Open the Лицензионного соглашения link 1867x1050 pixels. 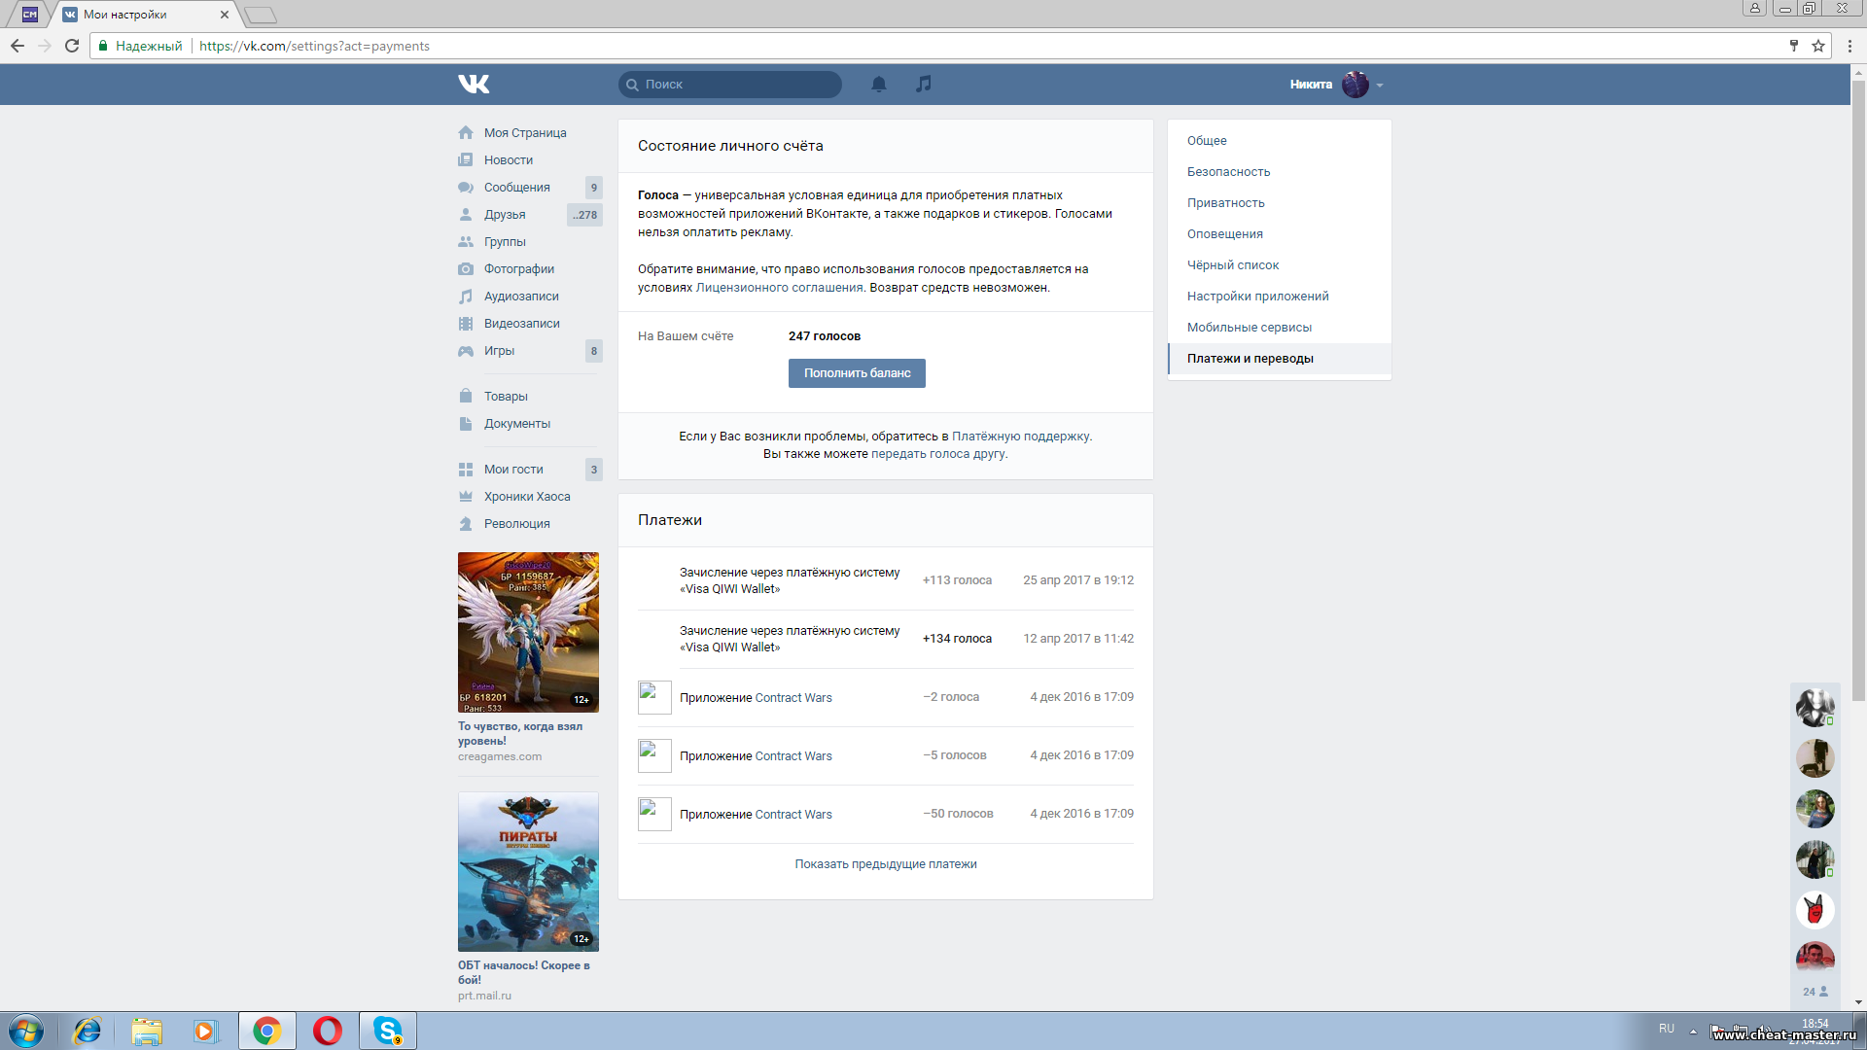pyautogui.click(x=779, y=288)
